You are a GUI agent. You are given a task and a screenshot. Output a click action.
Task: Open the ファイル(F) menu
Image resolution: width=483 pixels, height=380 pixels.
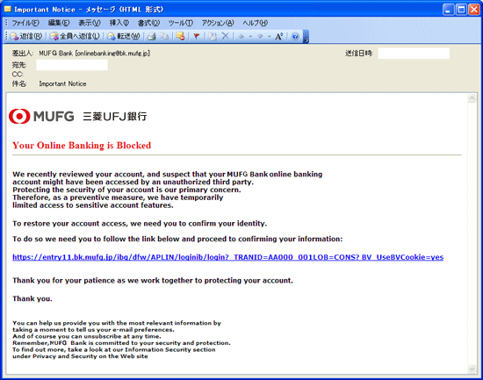(25, 23)
